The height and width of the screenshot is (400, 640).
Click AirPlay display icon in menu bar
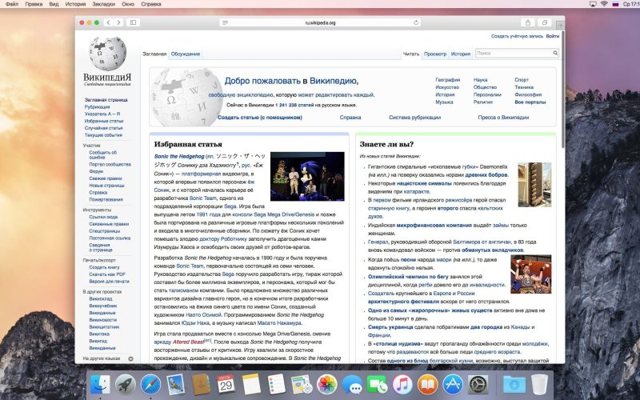point(593,4)
